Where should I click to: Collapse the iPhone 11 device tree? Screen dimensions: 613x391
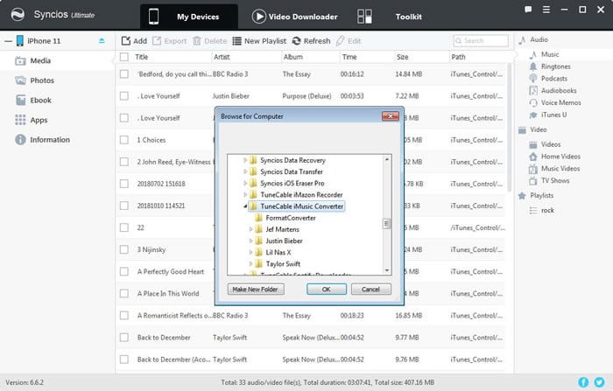pyautogui.click(x=8, y=41)
